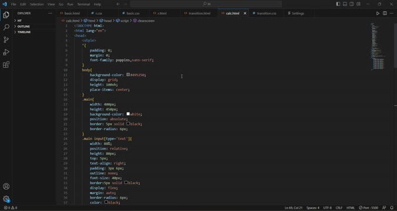397x211 pixels.
Task: Expand the Timeline section
Action: coord(35,32)
